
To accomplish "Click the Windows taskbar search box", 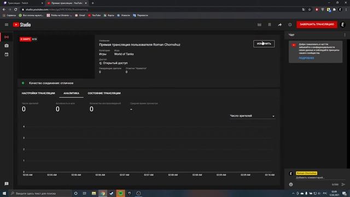I will [x=40, y=193].
